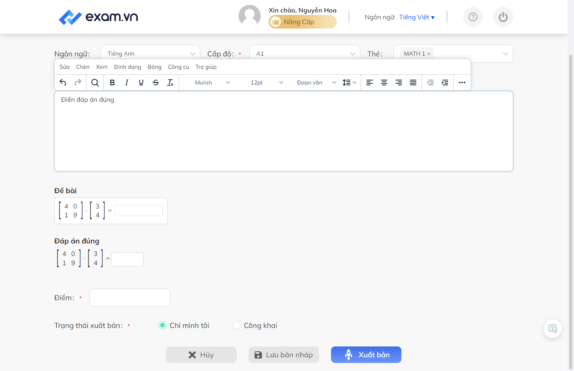Open the help question mark icon

click(473, 17)
